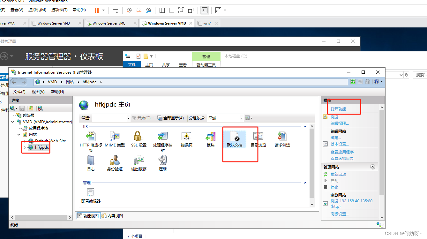This screenshot has width=427, height=239.
Task: Switch to Windows Server VMB tab
Action: [x=57, y=23]
